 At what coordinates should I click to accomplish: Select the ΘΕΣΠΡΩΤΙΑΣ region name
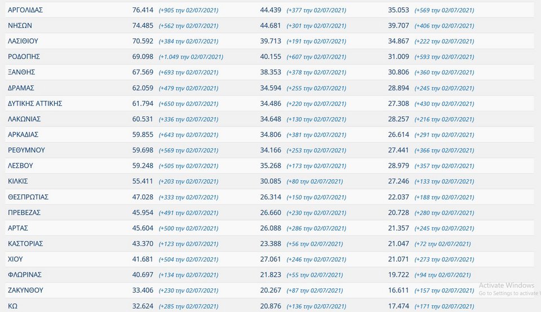[28, 197]
